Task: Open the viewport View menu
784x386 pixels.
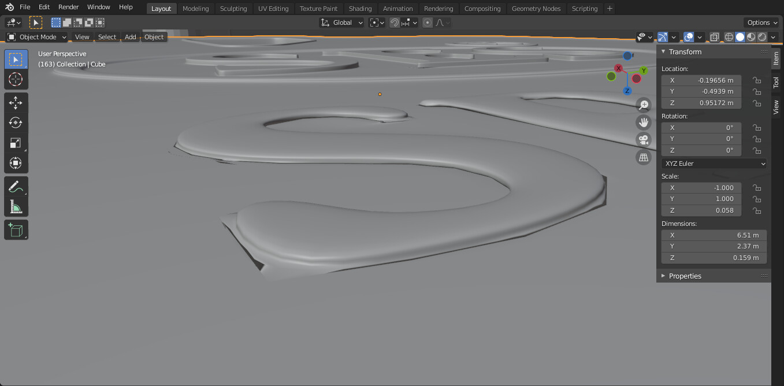Action: pyautogui.click(x=82, y=37)
